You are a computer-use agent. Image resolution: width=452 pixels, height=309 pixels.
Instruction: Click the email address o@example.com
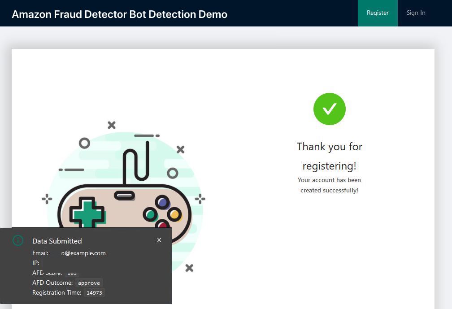[x=83, y=253]
